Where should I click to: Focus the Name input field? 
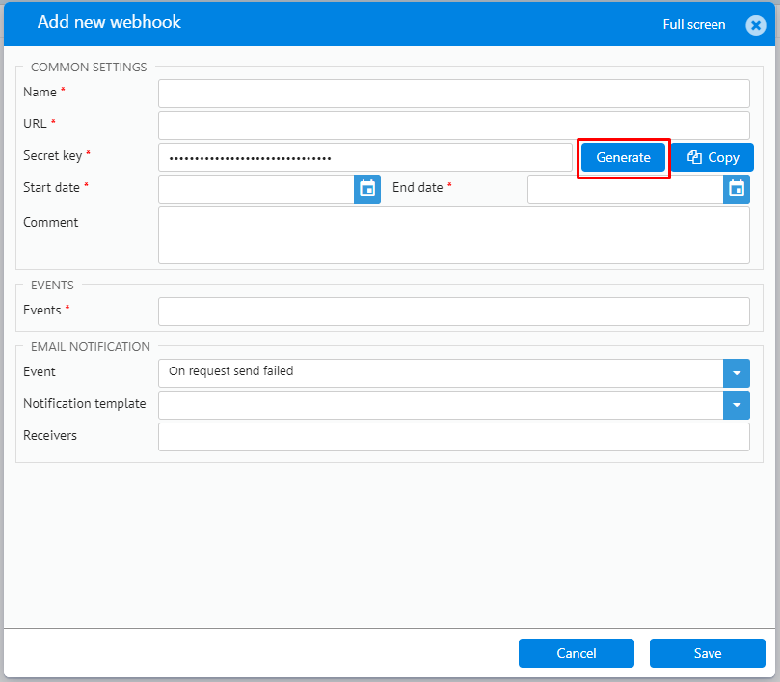tap(454, 94)
